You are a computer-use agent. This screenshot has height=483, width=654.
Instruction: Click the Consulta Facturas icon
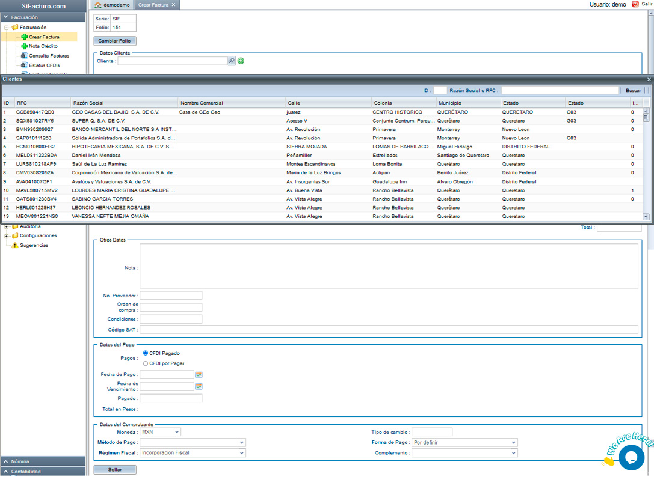click(25, 56)
